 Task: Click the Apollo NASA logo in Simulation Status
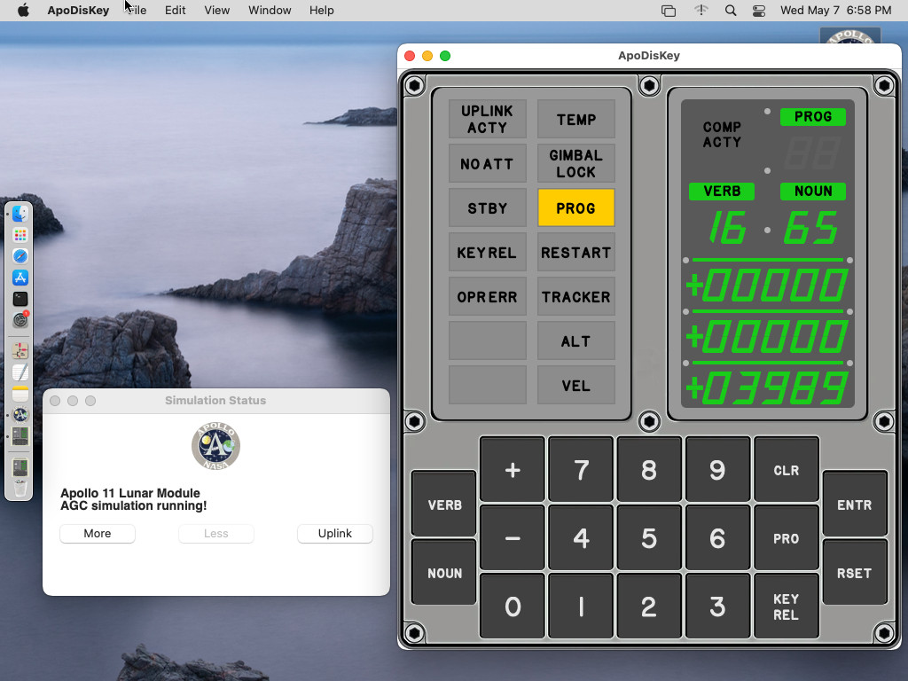[216, 446]
